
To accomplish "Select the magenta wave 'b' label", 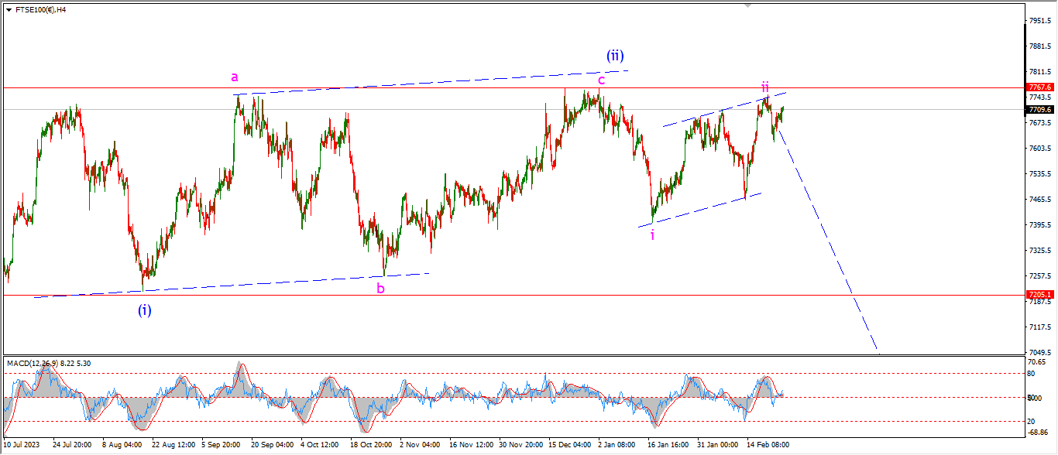I will point(380,289).
